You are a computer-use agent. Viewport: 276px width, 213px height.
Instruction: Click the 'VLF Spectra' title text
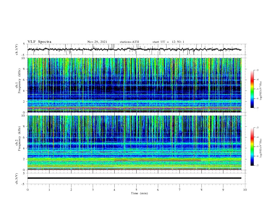pyautogui.click(x=39, y=42)
